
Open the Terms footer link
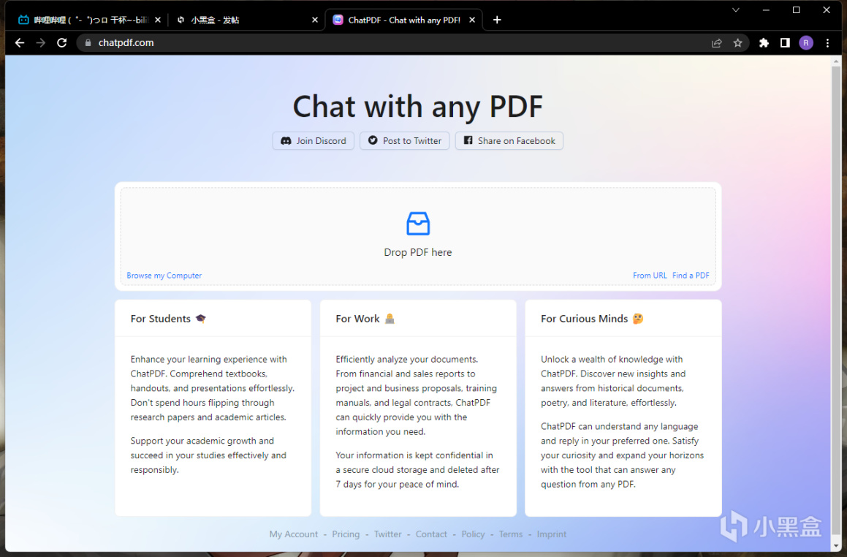pos(511,534)
